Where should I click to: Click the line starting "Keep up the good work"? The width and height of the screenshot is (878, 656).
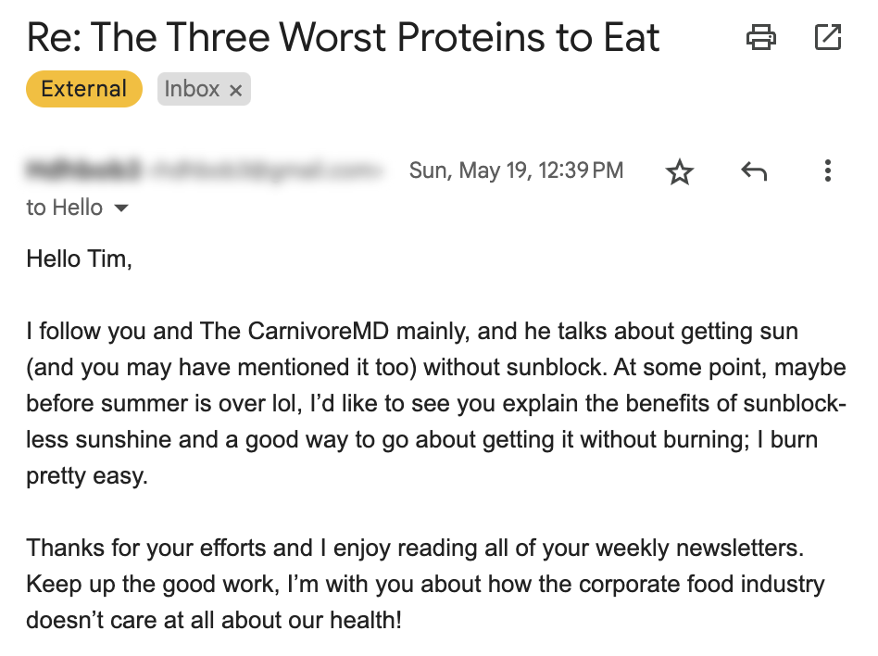click(425, 585)
